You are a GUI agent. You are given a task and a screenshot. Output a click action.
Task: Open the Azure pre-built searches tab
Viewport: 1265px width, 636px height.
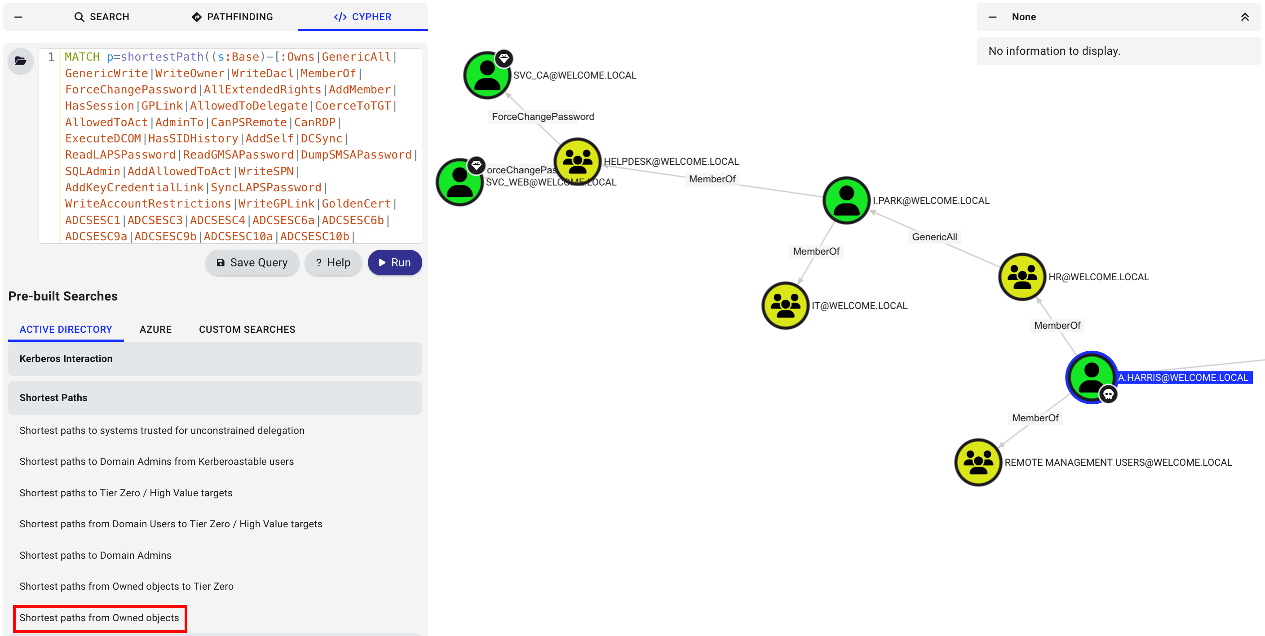coord(155,329)
